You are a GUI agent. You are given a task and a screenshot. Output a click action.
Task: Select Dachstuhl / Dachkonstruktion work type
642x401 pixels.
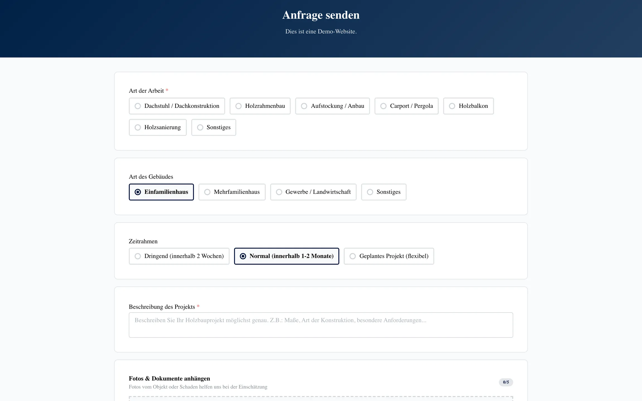(177, 106)
